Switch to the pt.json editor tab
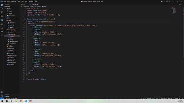The image size is (184, 103). pyautogui.click(x=24, y=4)
